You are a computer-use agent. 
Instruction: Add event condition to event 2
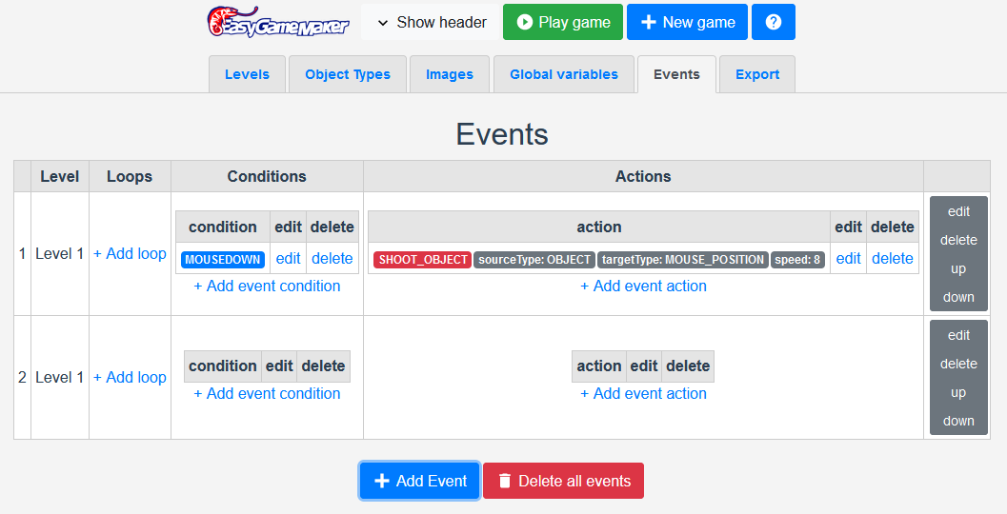[267, 393]
